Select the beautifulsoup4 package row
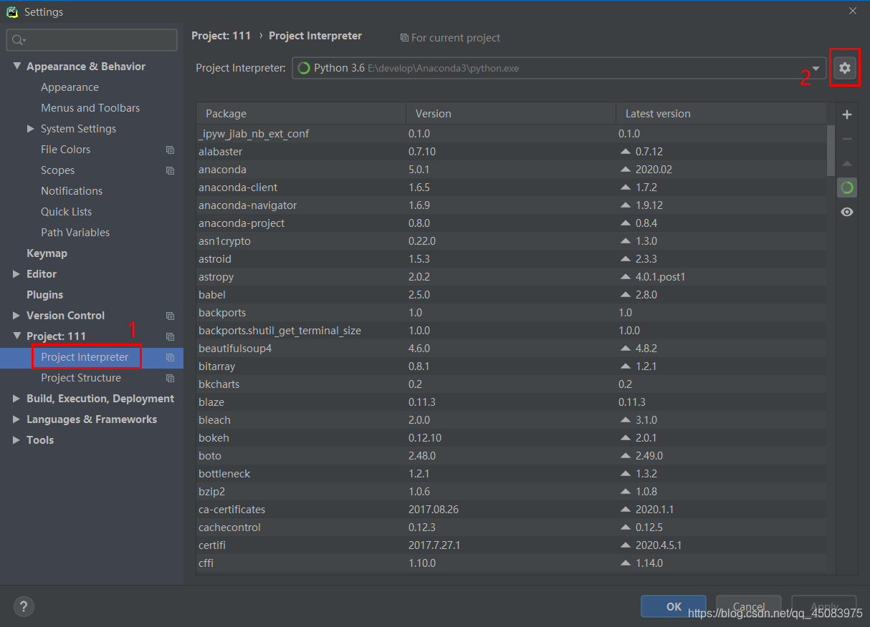 (x=511, y=349)
